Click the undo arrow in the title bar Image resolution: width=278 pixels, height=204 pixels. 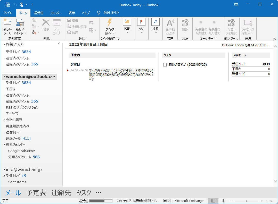[15, 5]
